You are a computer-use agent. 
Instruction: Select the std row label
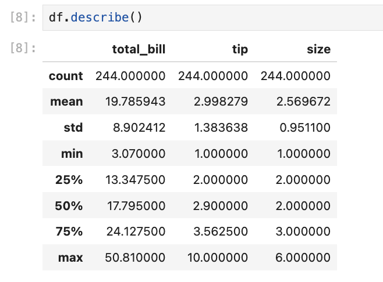coord(73,128)
